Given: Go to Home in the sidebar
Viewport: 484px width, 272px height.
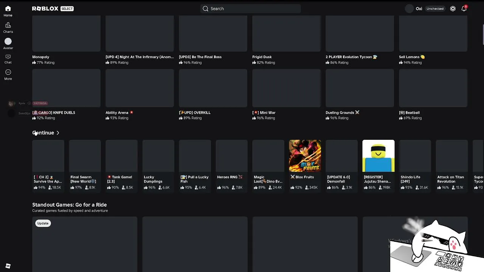Looking at the screenshot, I should (8, 11).
